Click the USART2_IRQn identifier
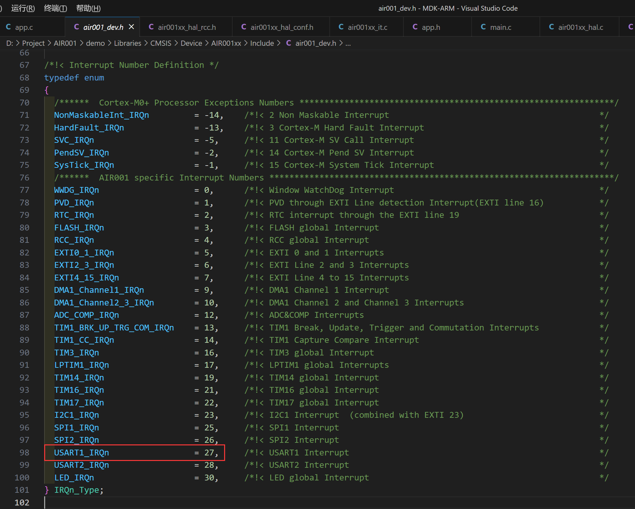 point(81,465)
